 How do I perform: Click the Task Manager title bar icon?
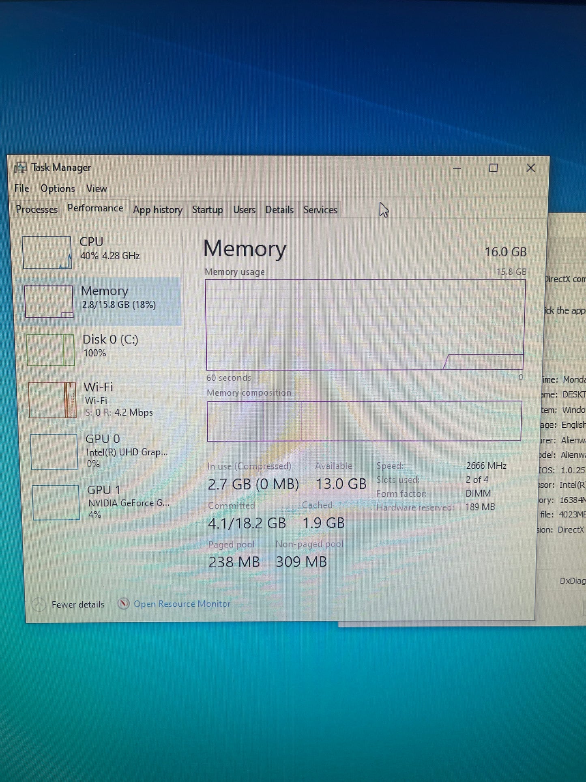(20, 168)
